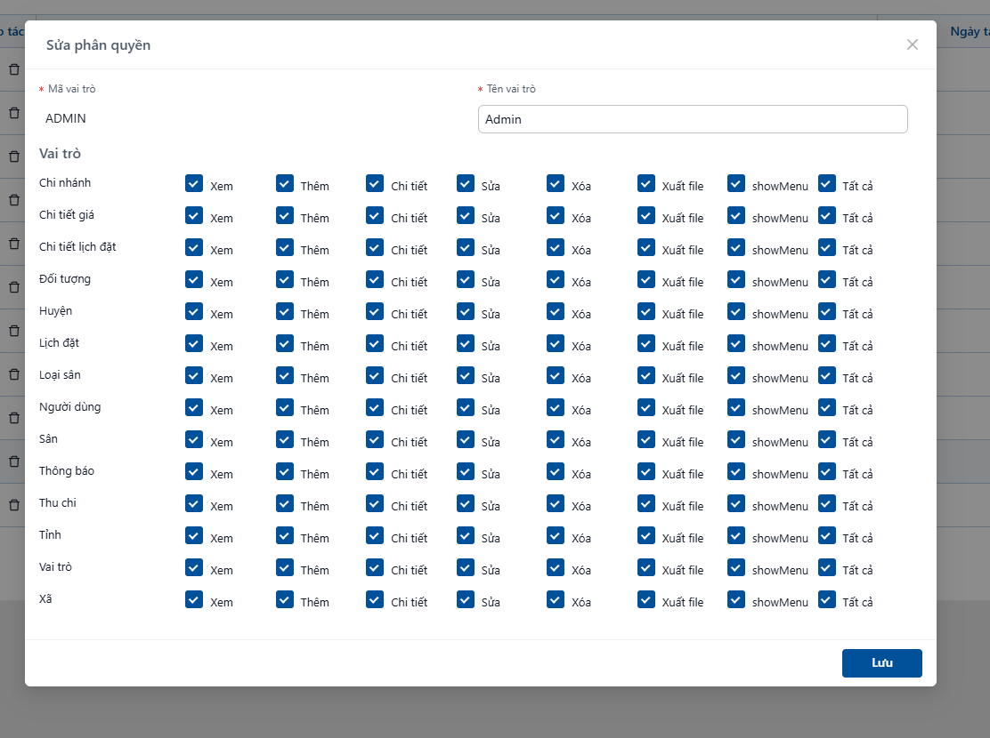990x738 pixels.
Task: Uncheck Chi tiết for Người dùng
Action: click(375, 407)
